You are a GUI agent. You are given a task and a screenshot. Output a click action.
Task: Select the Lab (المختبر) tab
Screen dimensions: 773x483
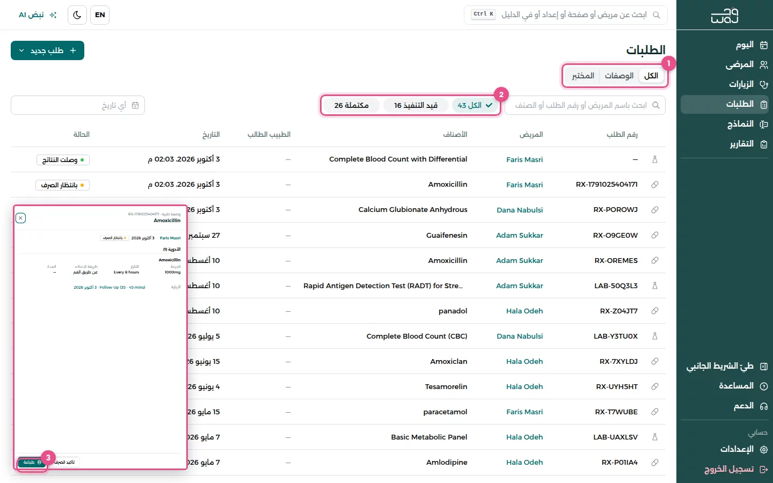[x=583, y=76]
